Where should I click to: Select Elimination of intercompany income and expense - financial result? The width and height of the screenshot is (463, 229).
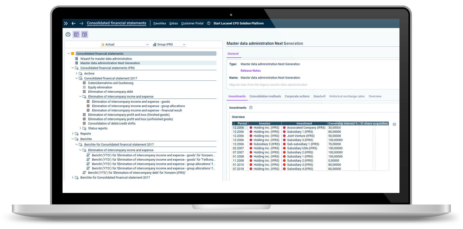coord(137,110)
